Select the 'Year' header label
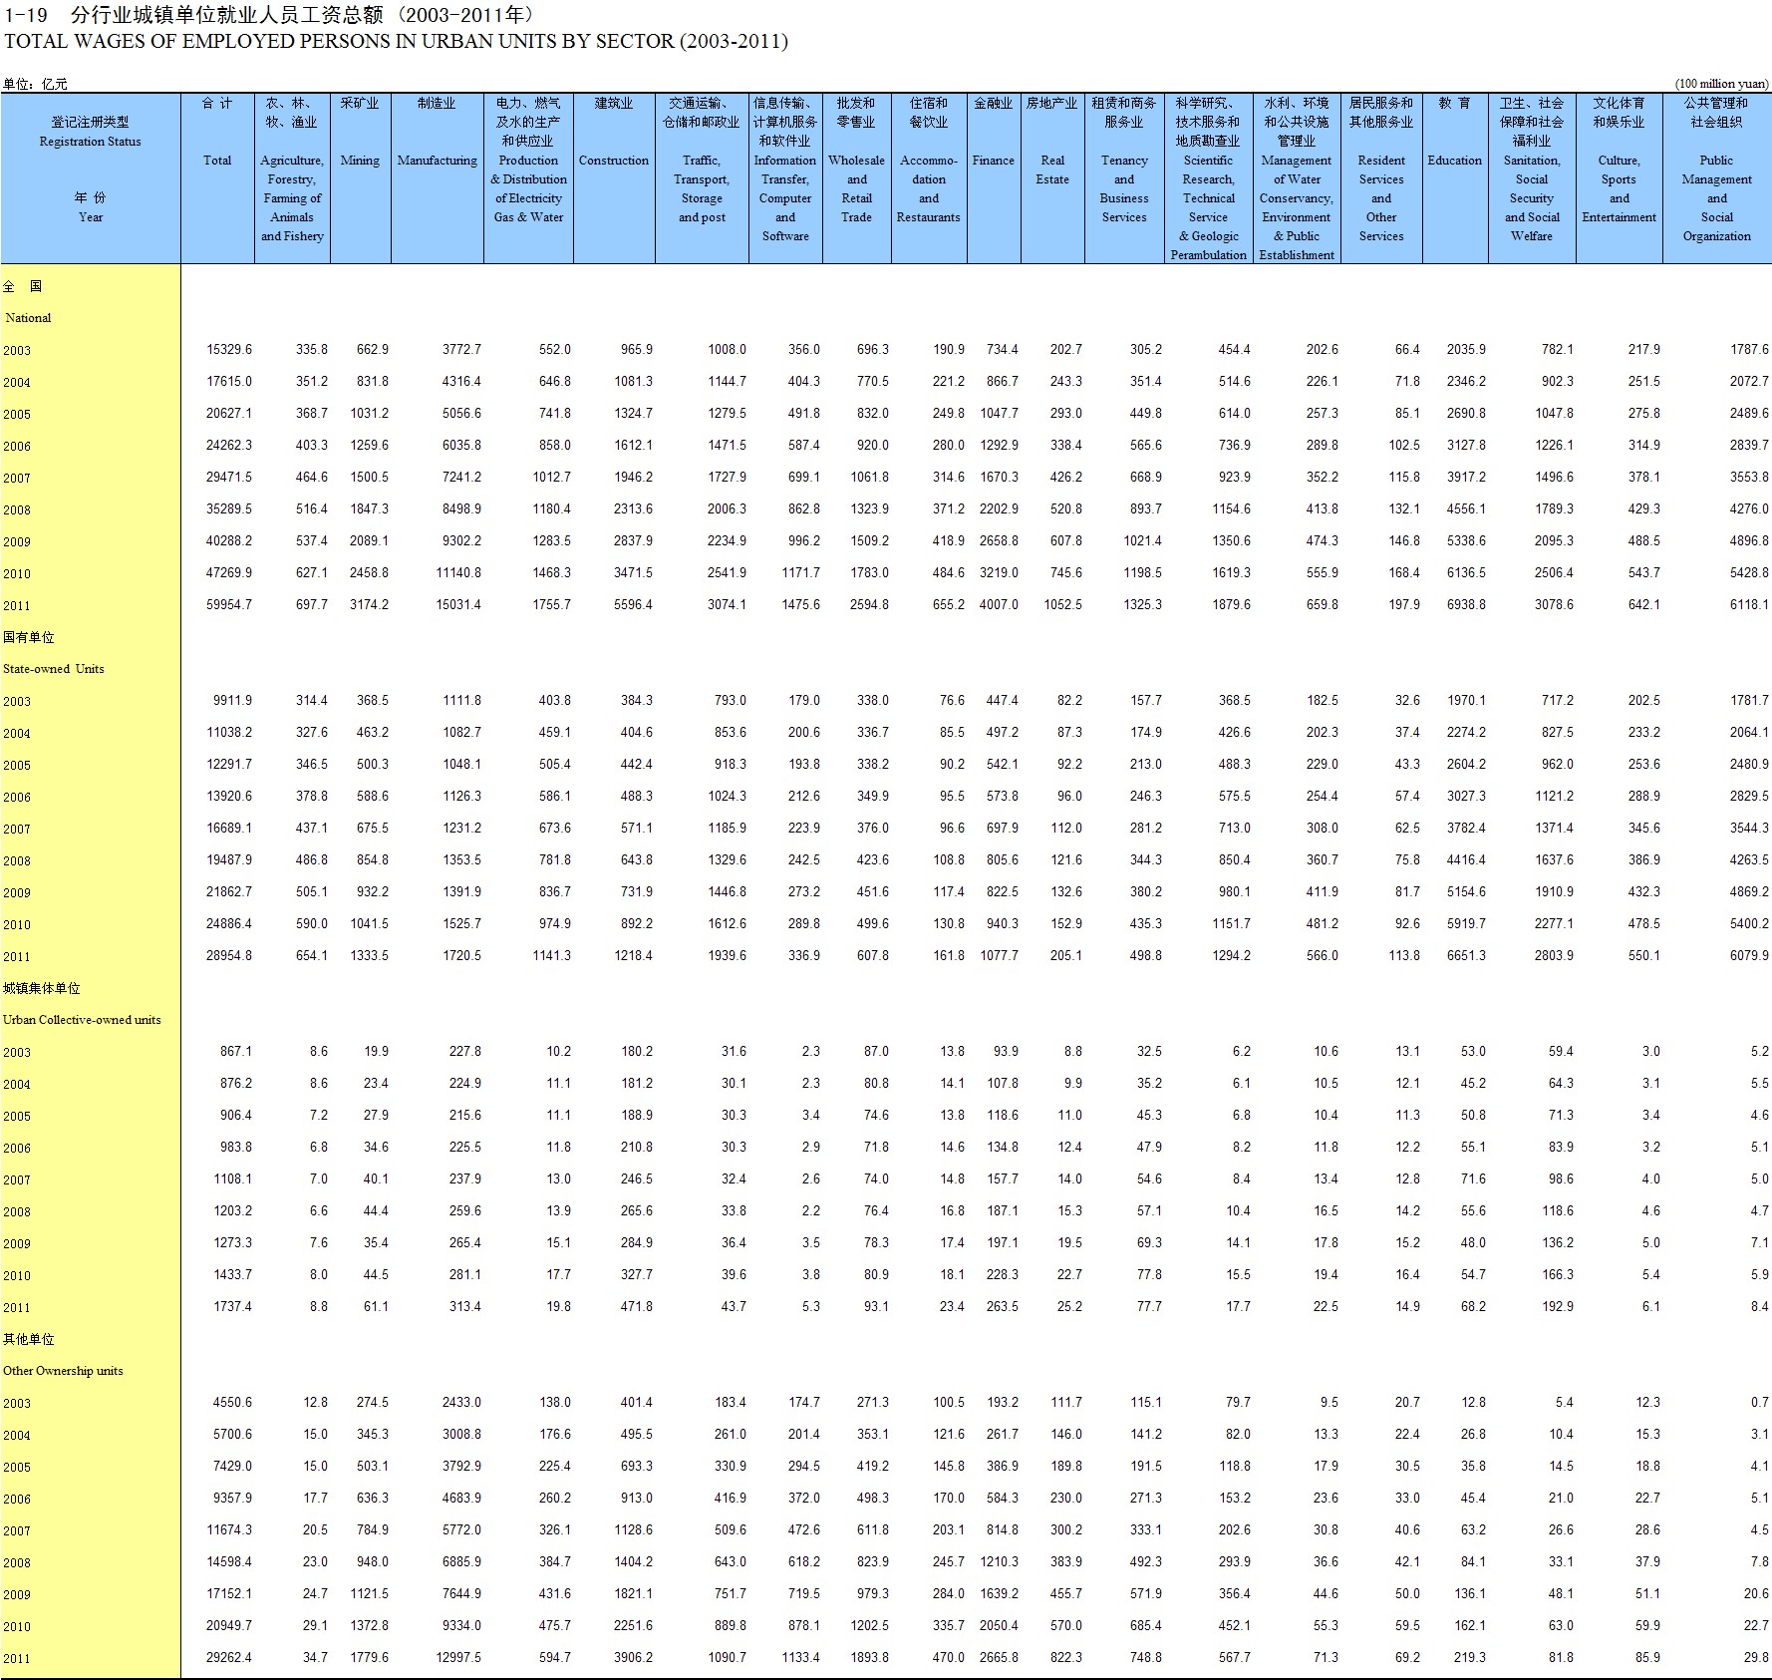 pyautogui.click(x=90, y=217)
